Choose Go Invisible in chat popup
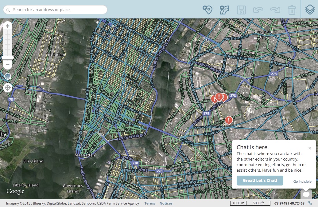 click(x=302, y=181)
